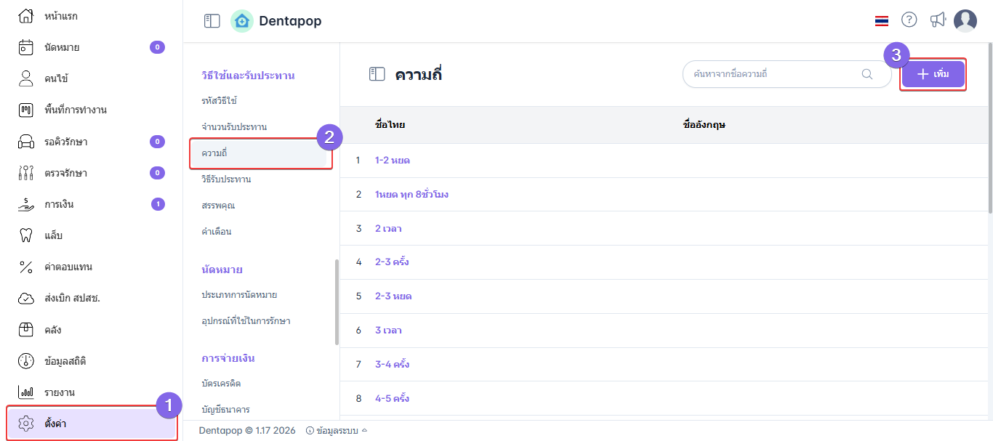The width and height of the screenshot is (993, 441).
Task: Open วิธีรับประทาน settings submenu item
Action: [x=226, y=179]
